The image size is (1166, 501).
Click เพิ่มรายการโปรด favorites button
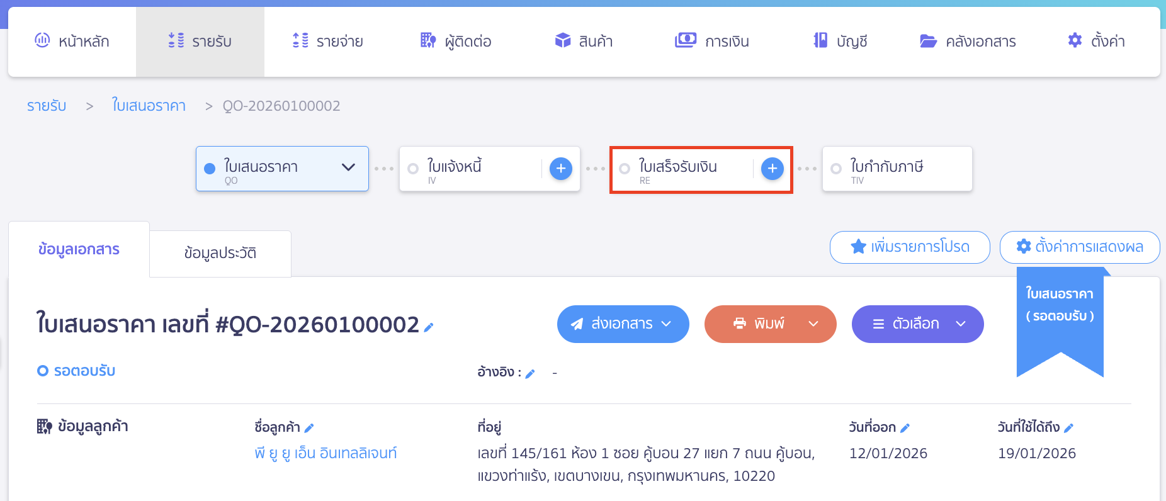tap(909, 247)
